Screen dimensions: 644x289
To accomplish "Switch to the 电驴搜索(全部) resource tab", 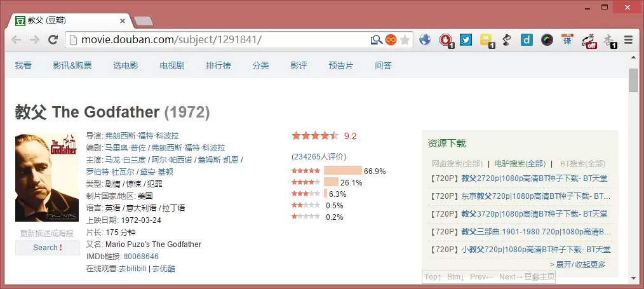I will [x=520, y=163].
